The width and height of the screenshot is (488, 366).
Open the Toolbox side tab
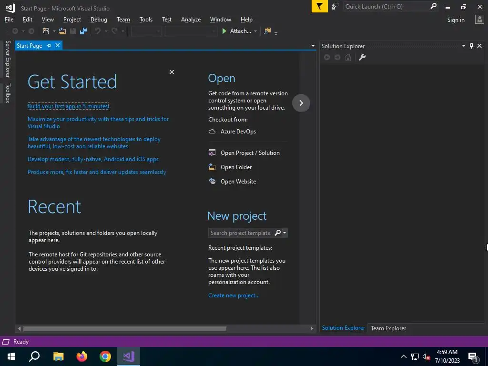[x=8, y=93]
